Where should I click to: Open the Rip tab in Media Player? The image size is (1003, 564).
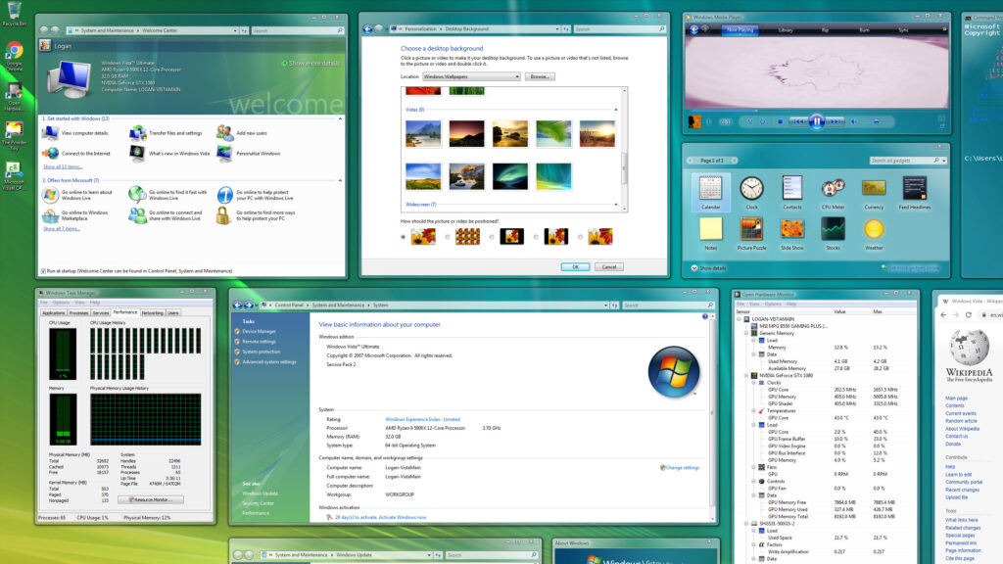(825, 30)
